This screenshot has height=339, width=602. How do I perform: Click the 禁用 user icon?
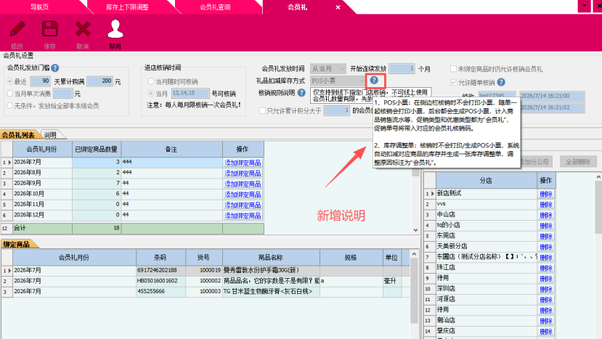click(x=115, y=29)
